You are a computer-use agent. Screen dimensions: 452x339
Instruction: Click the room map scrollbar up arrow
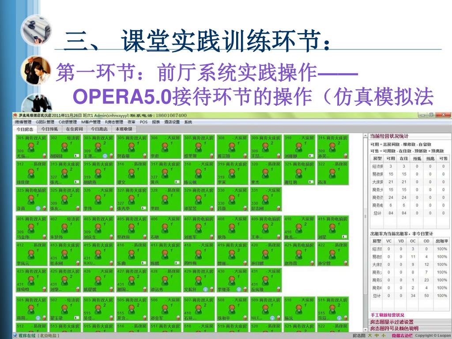[365, 136]
